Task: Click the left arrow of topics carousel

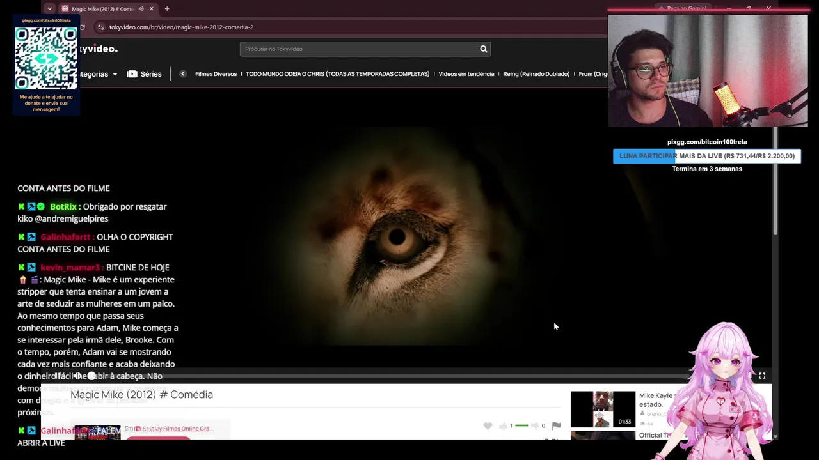Action: click(183, 74)
